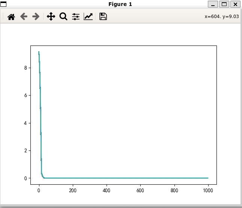Open the edit axis and curve parameters tool
Viewport: 242px width, 208px height.
pyautogui.click(x=88, y=17)
